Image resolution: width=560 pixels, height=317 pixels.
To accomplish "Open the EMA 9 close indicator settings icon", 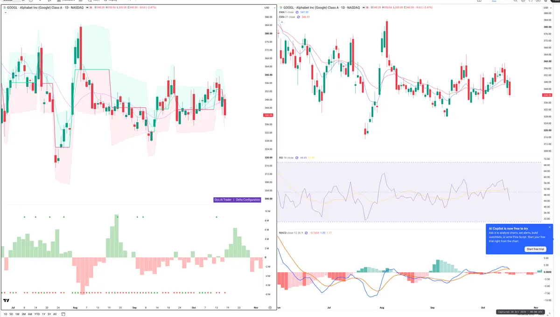I will point(297,12).
